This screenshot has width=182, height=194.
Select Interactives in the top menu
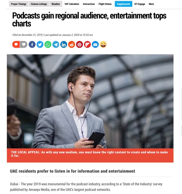click(x=89, y=4)
